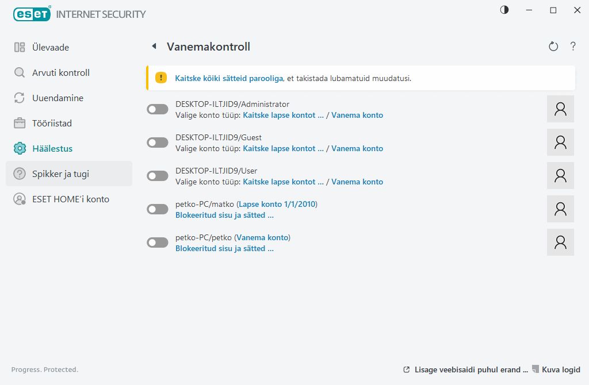Viewport: 589px width, 385px height.
Task: Open Blokeeritud sisu ja sätted for matko
Action: tap(224, 215)
